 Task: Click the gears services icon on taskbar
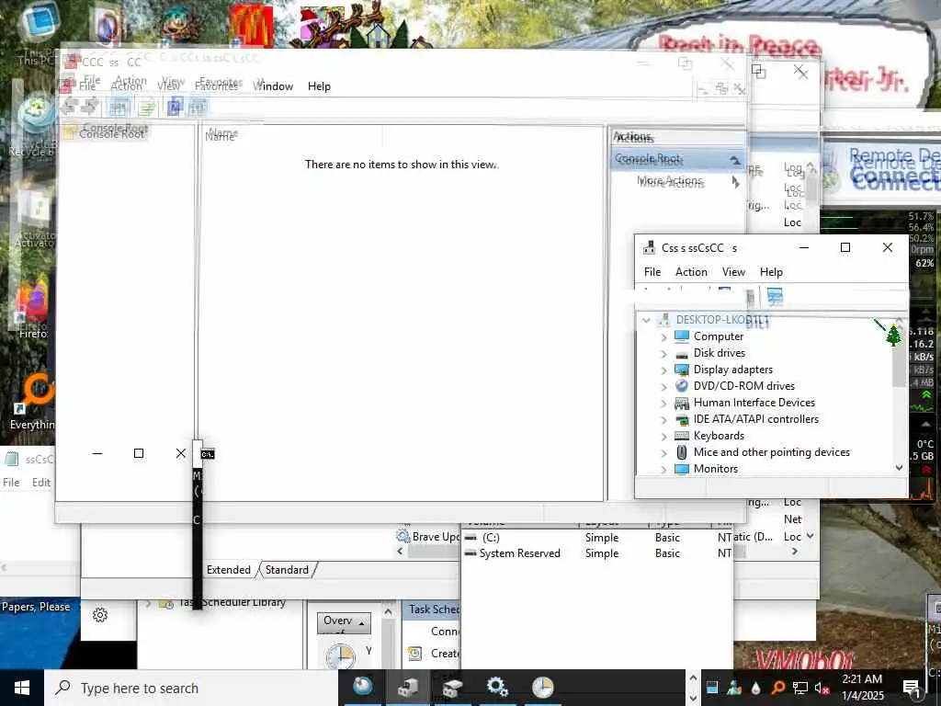coord(497,687)
